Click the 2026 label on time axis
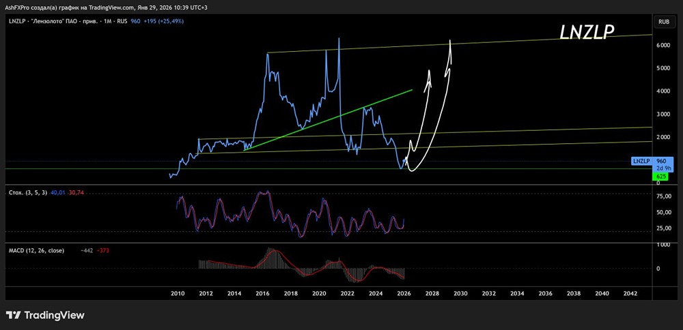This screenshot has height=330, width=683. [x=404, y=293]
